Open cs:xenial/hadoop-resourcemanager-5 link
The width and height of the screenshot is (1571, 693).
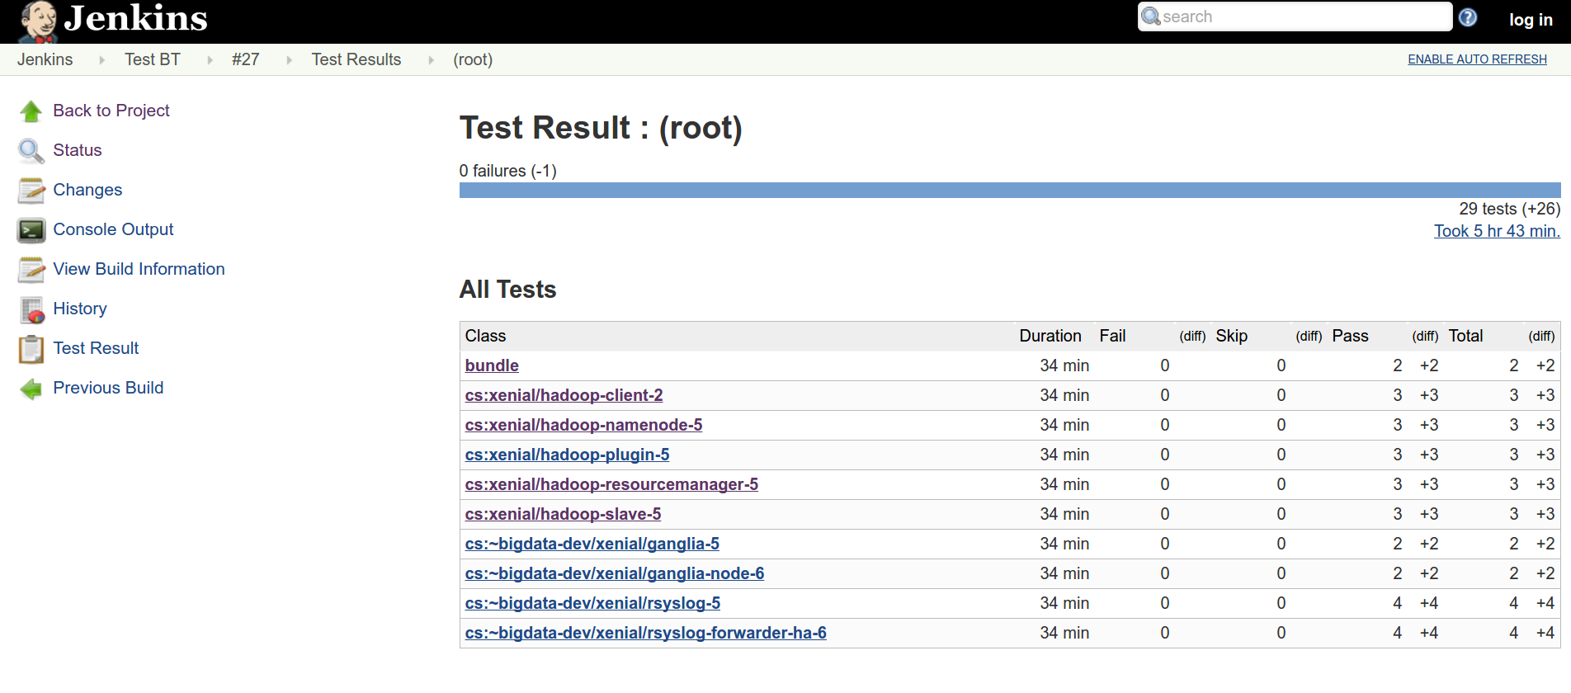click(611, 484)
